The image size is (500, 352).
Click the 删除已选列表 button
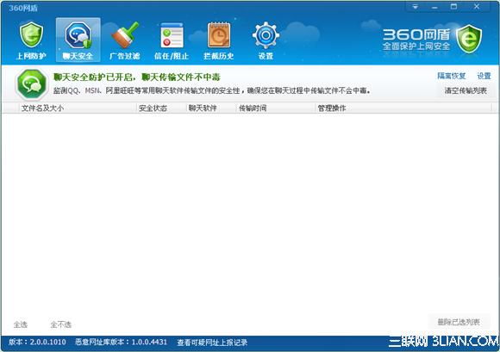(459, 322)
